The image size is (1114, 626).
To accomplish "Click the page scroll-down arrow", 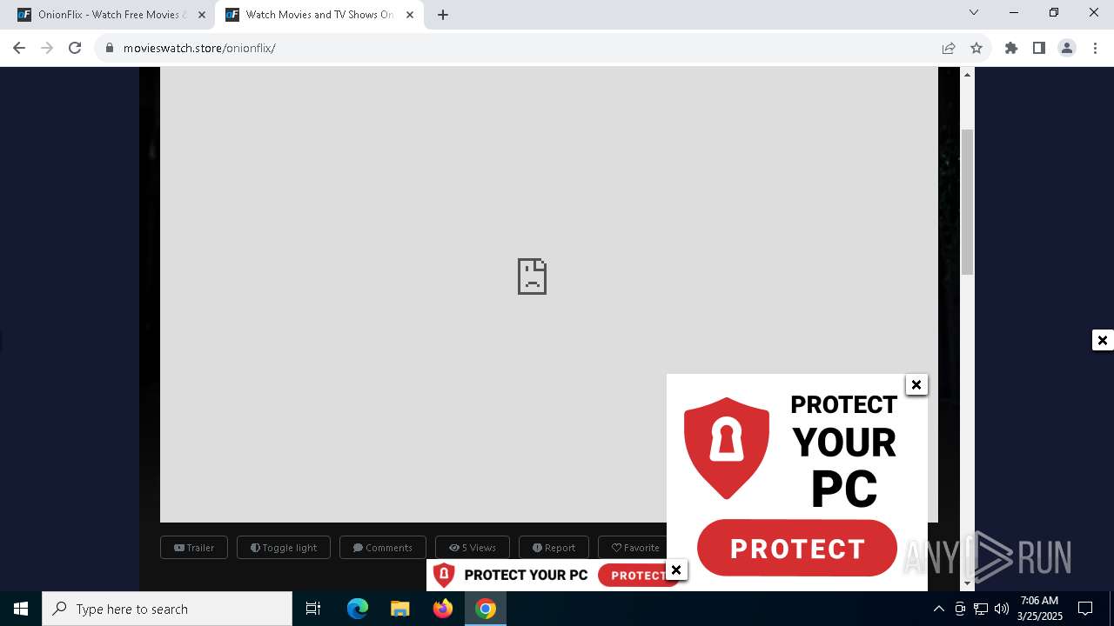I will click(x=967, y=583).
